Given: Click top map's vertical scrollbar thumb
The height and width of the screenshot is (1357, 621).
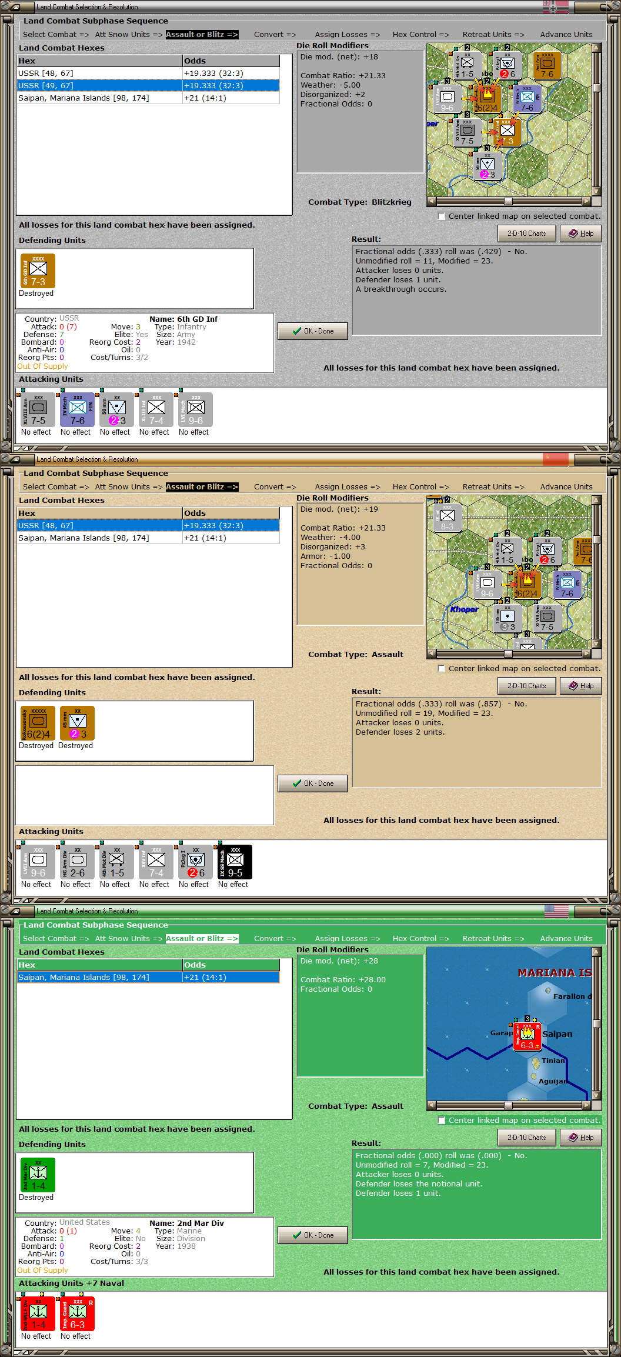Looking at the screenshot, I should [596, 88].
